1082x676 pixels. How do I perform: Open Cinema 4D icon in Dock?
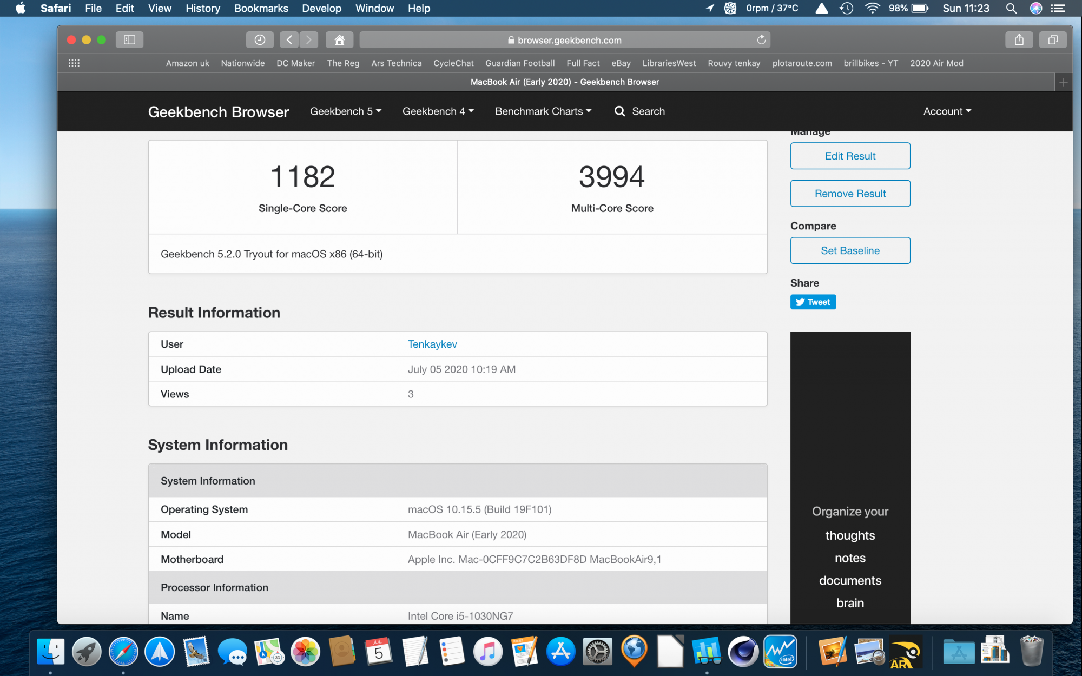(x=743, y=651)
